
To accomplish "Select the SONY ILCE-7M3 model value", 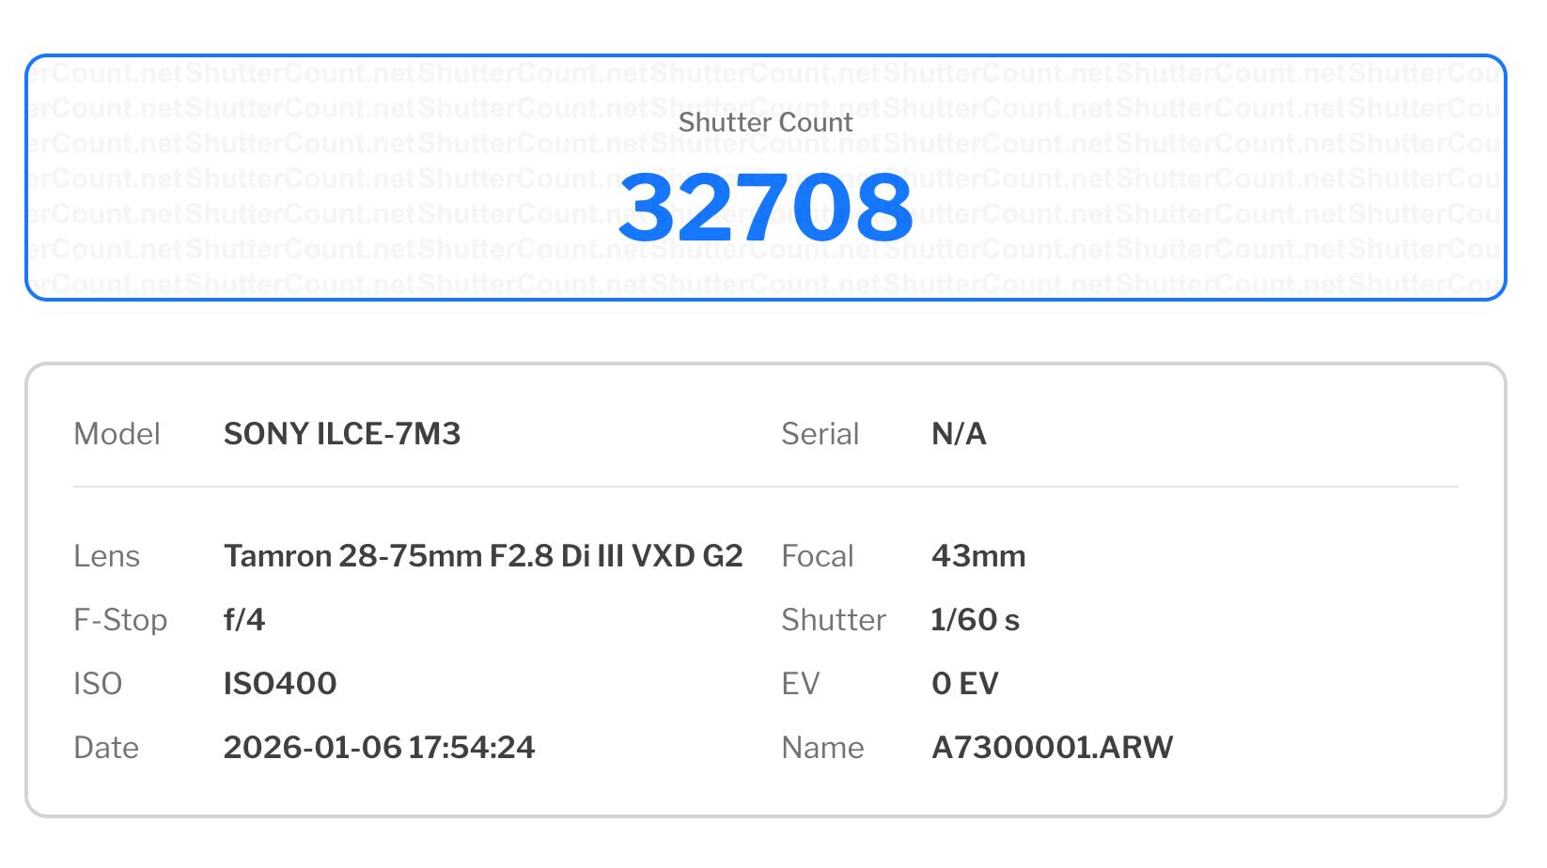I will (x=341, y=434).
